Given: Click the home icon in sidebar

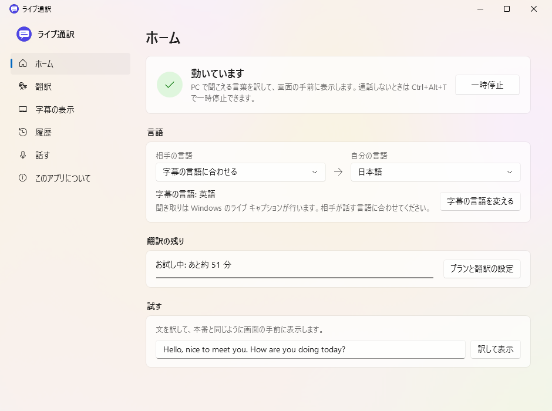Looking at the screenshot, I should (x=23, y=63).
